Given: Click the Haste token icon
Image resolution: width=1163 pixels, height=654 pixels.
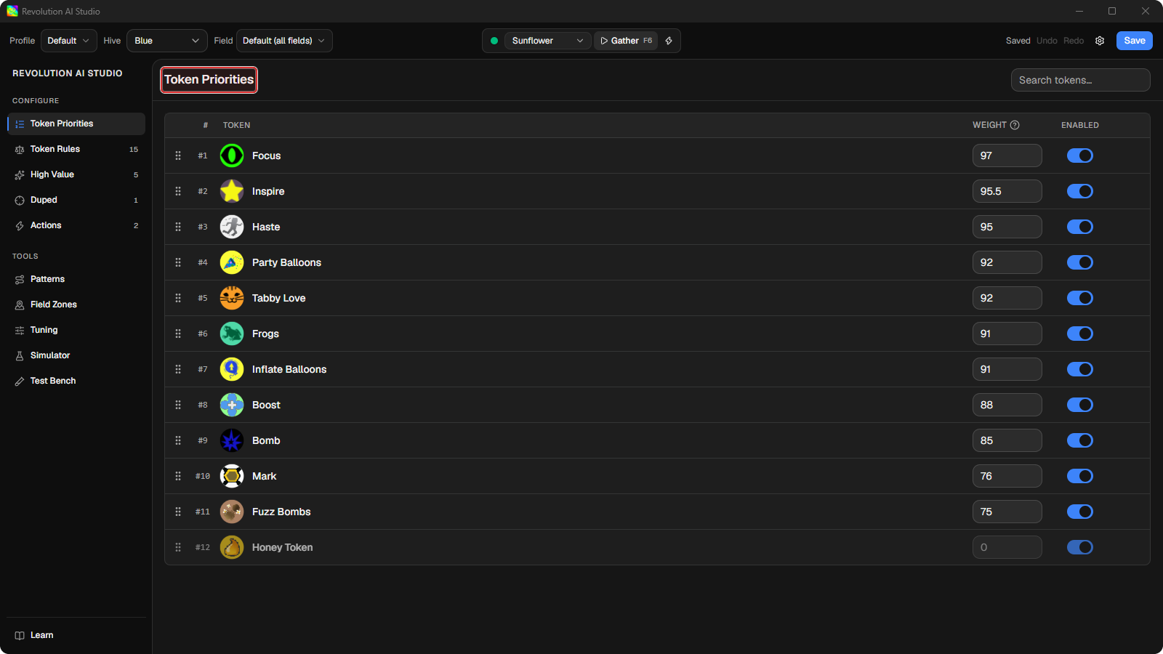Looking at the screenshot, I should [x=232, y=227].
